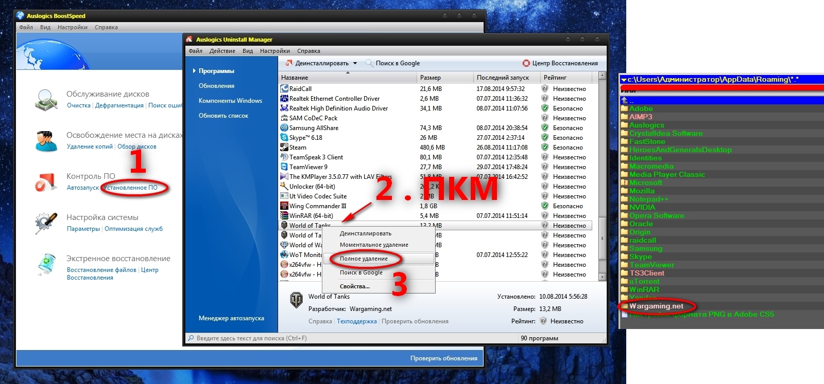Screen dimensions: 824x384
Task: Select the SAM CoDeC Pack row
Action: coord(436,118)
